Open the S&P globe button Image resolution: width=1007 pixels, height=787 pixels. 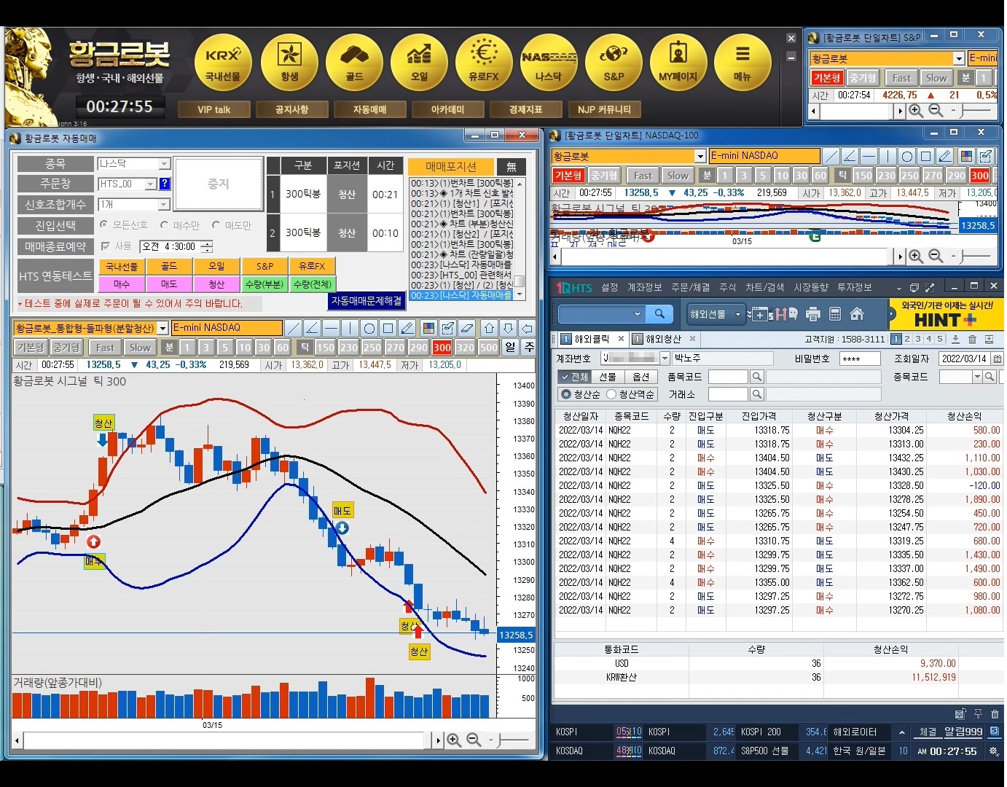pos(614,61)
